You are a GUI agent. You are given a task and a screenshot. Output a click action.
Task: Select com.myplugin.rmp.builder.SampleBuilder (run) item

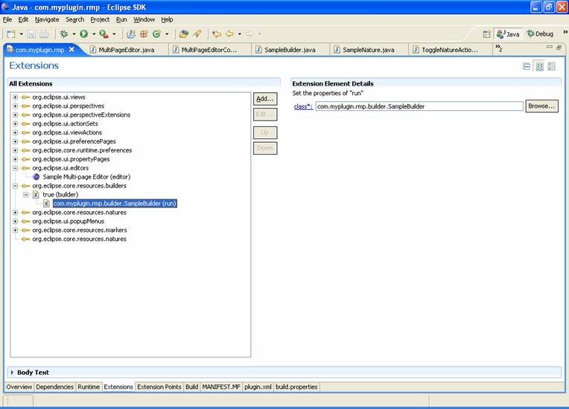click(115, 204)
